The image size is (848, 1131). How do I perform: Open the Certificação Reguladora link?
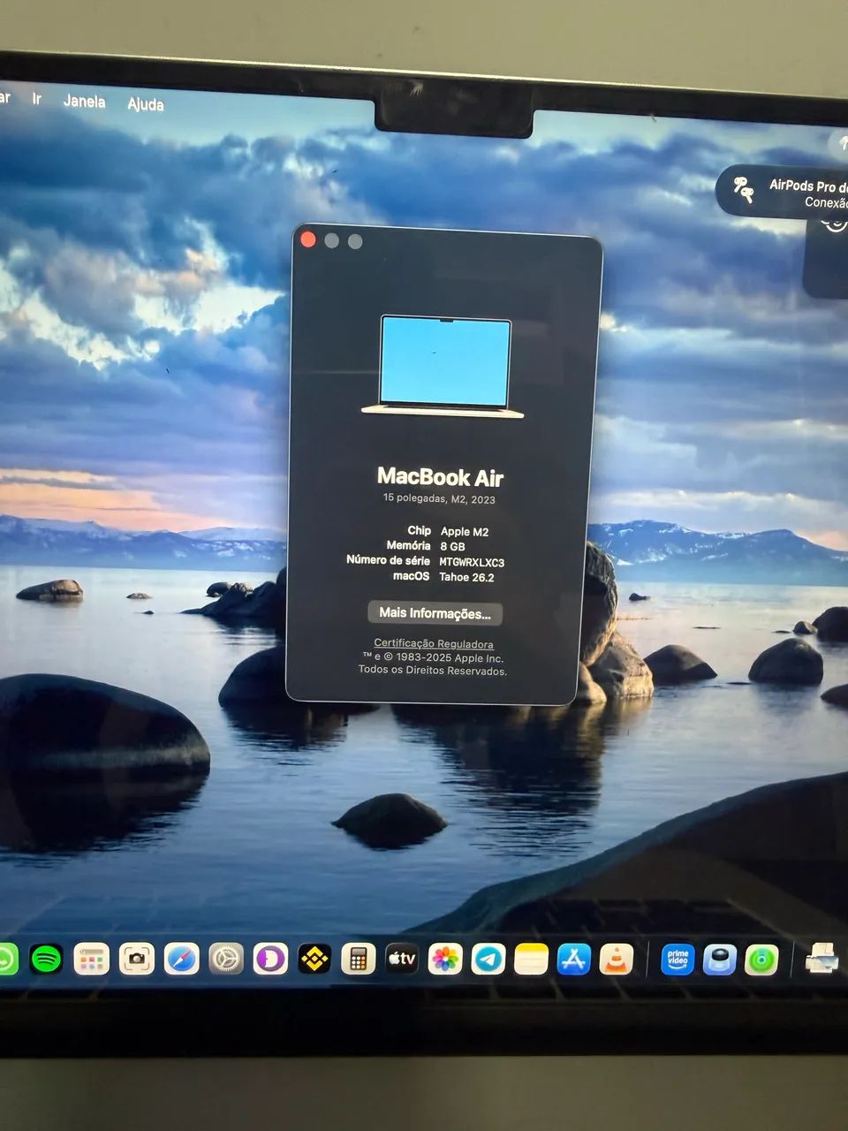click(434, 644)
